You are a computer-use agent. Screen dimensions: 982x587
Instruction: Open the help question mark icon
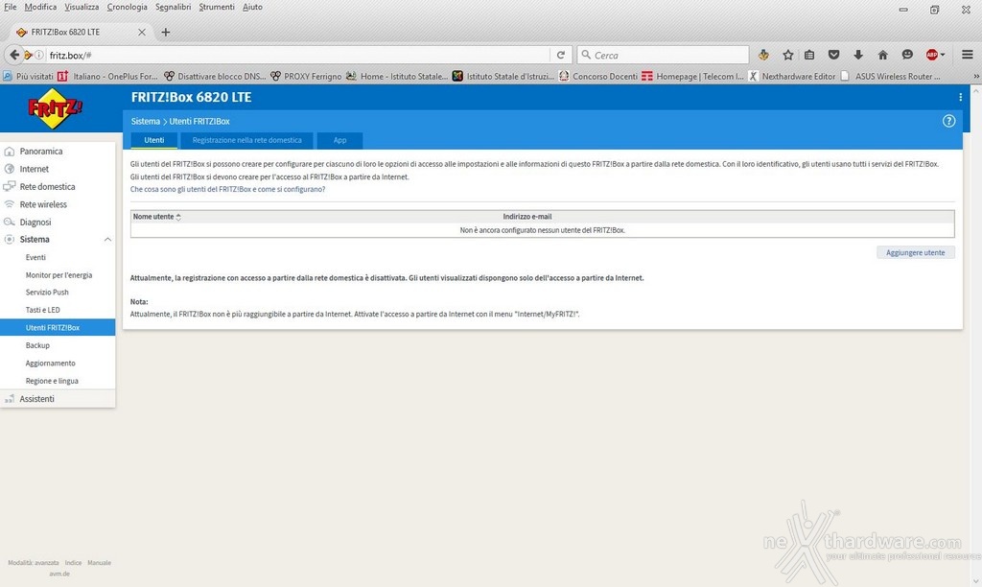(x=948, y=121)
